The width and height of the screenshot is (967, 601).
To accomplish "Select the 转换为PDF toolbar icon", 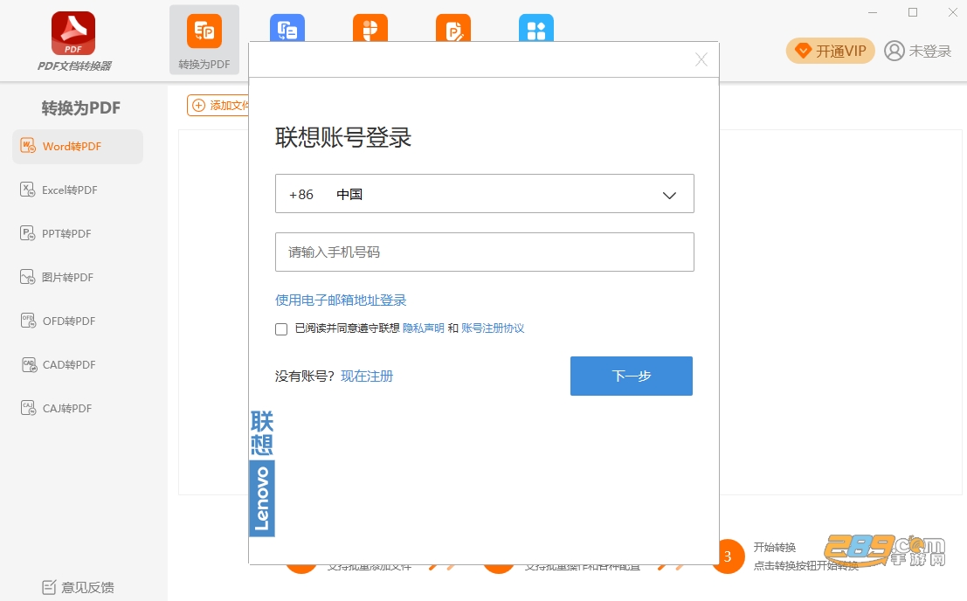I will tap(204, 31).
